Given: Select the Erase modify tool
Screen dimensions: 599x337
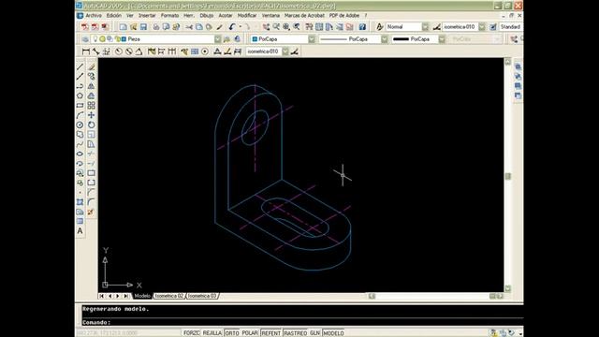Looking at the screenshot, I should click(92, 66).
